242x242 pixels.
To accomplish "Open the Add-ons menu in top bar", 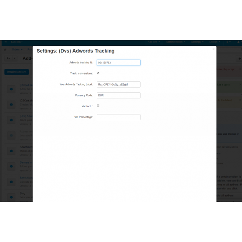I will point(154,42).
